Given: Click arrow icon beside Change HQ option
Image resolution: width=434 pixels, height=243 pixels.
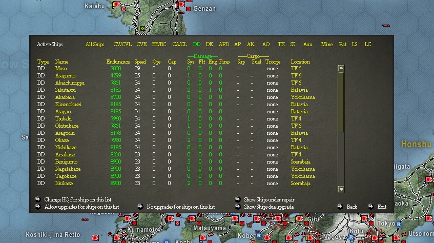Looking at the screenshot, I should pyautogui.click(x=37, y=199).
